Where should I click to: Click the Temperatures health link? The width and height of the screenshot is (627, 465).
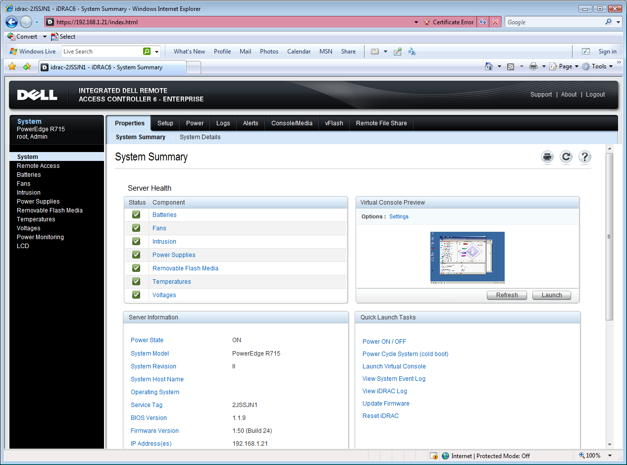pos(171,282)
